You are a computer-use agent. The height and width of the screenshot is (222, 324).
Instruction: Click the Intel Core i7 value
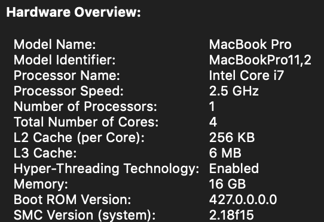tap(246, 75)
